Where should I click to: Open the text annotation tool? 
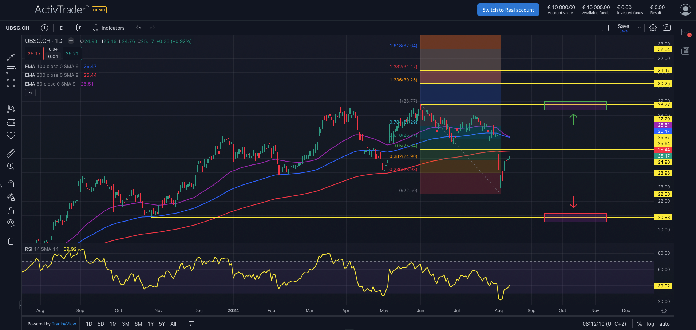[11, 96]
